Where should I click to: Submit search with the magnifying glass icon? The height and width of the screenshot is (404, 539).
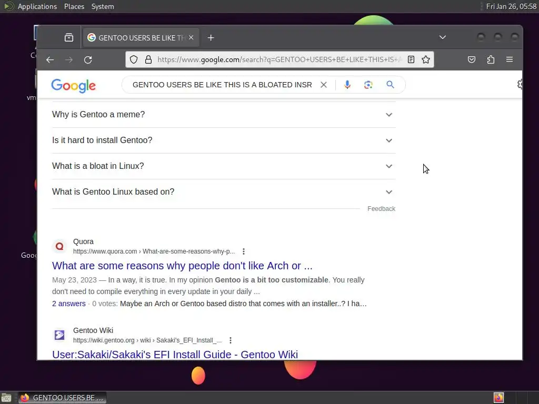coord(390,85)
